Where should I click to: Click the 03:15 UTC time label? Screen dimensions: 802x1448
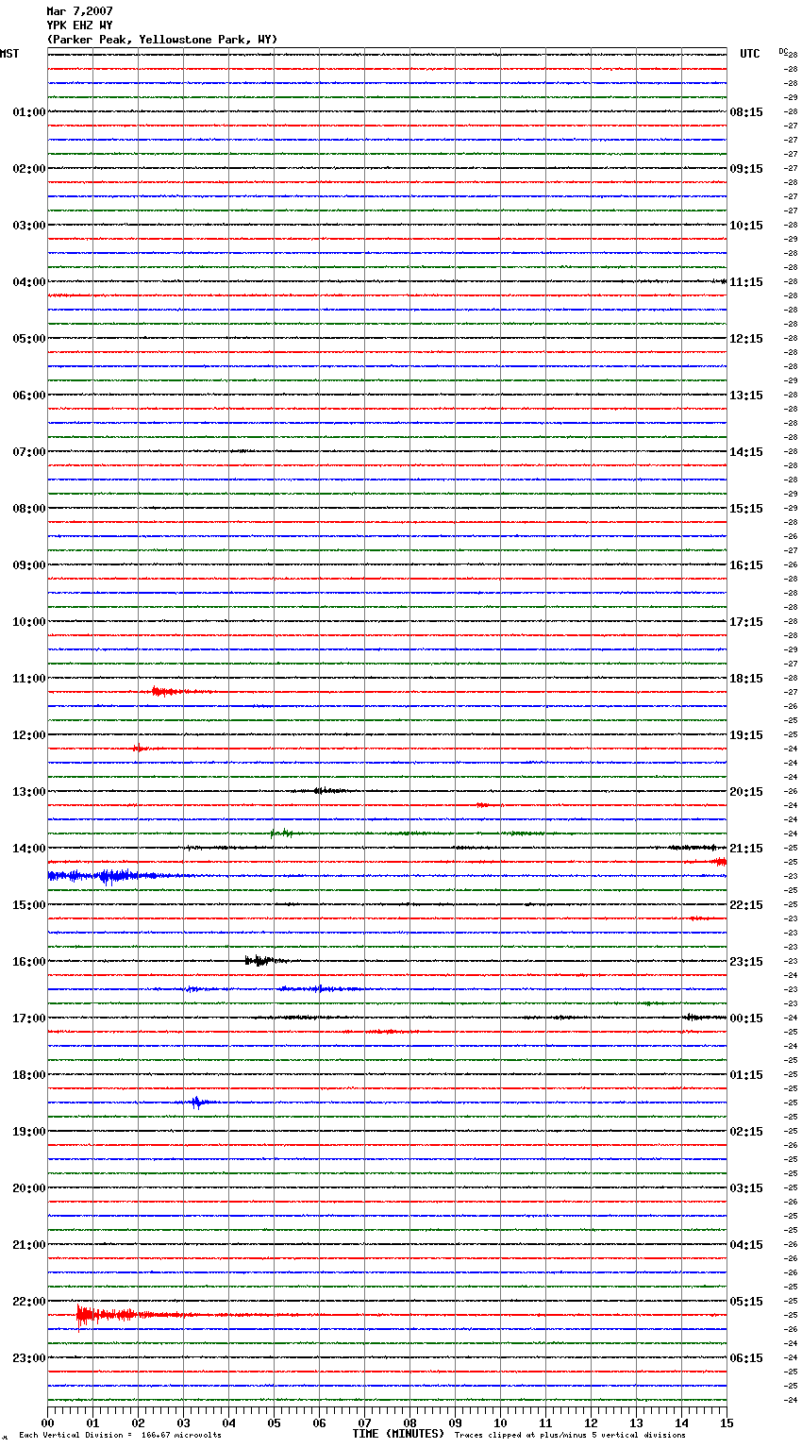746,1188
